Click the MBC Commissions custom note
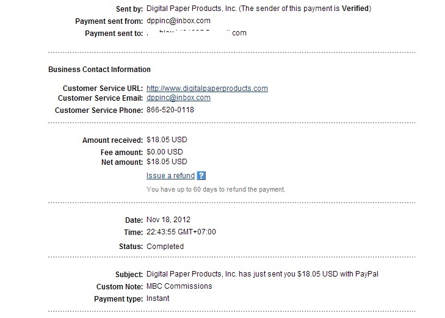This screenshot has width=445, height=318. pyautogui.click(x=179, y=286)
